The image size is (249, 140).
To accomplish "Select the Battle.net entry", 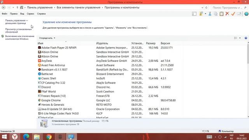I will (47, 74).
